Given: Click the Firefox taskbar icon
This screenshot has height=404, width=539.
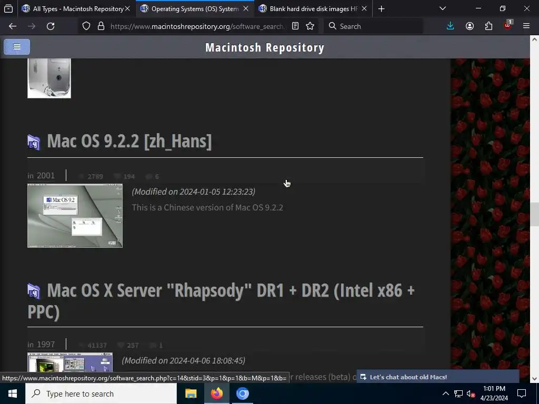Looking at the screenshot, I should 216,393.
